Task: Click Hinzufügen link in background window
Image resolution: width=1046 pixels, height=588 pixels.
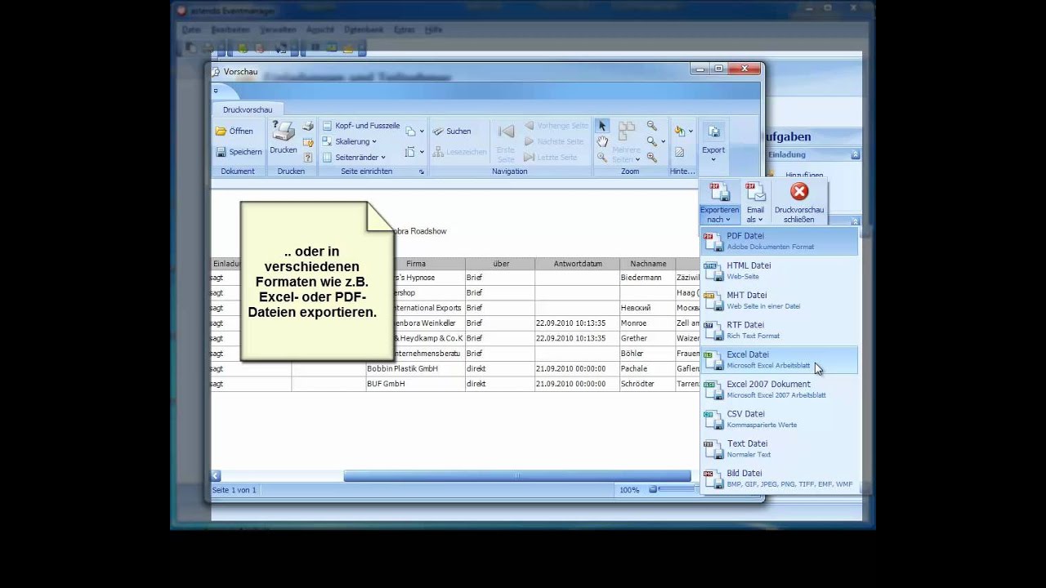Action: [x=804, y=176]
